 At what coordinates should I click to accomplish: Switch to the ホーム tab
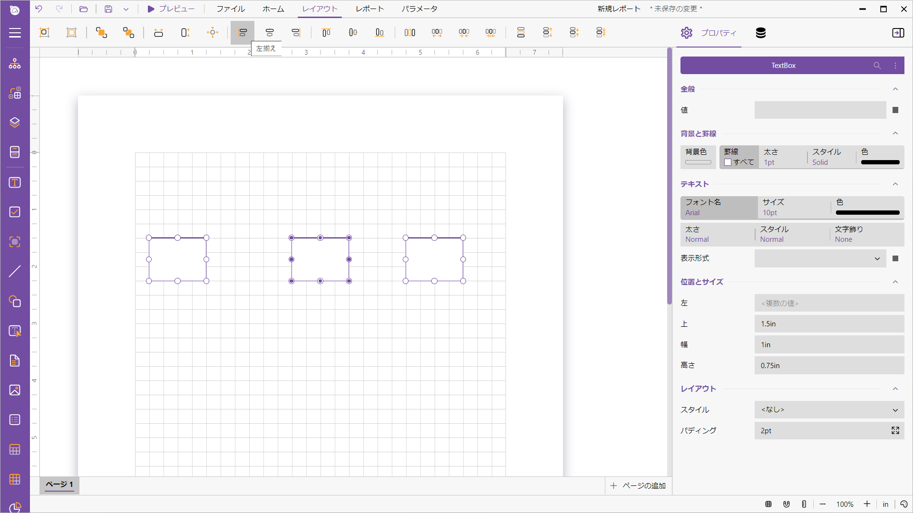273,9
